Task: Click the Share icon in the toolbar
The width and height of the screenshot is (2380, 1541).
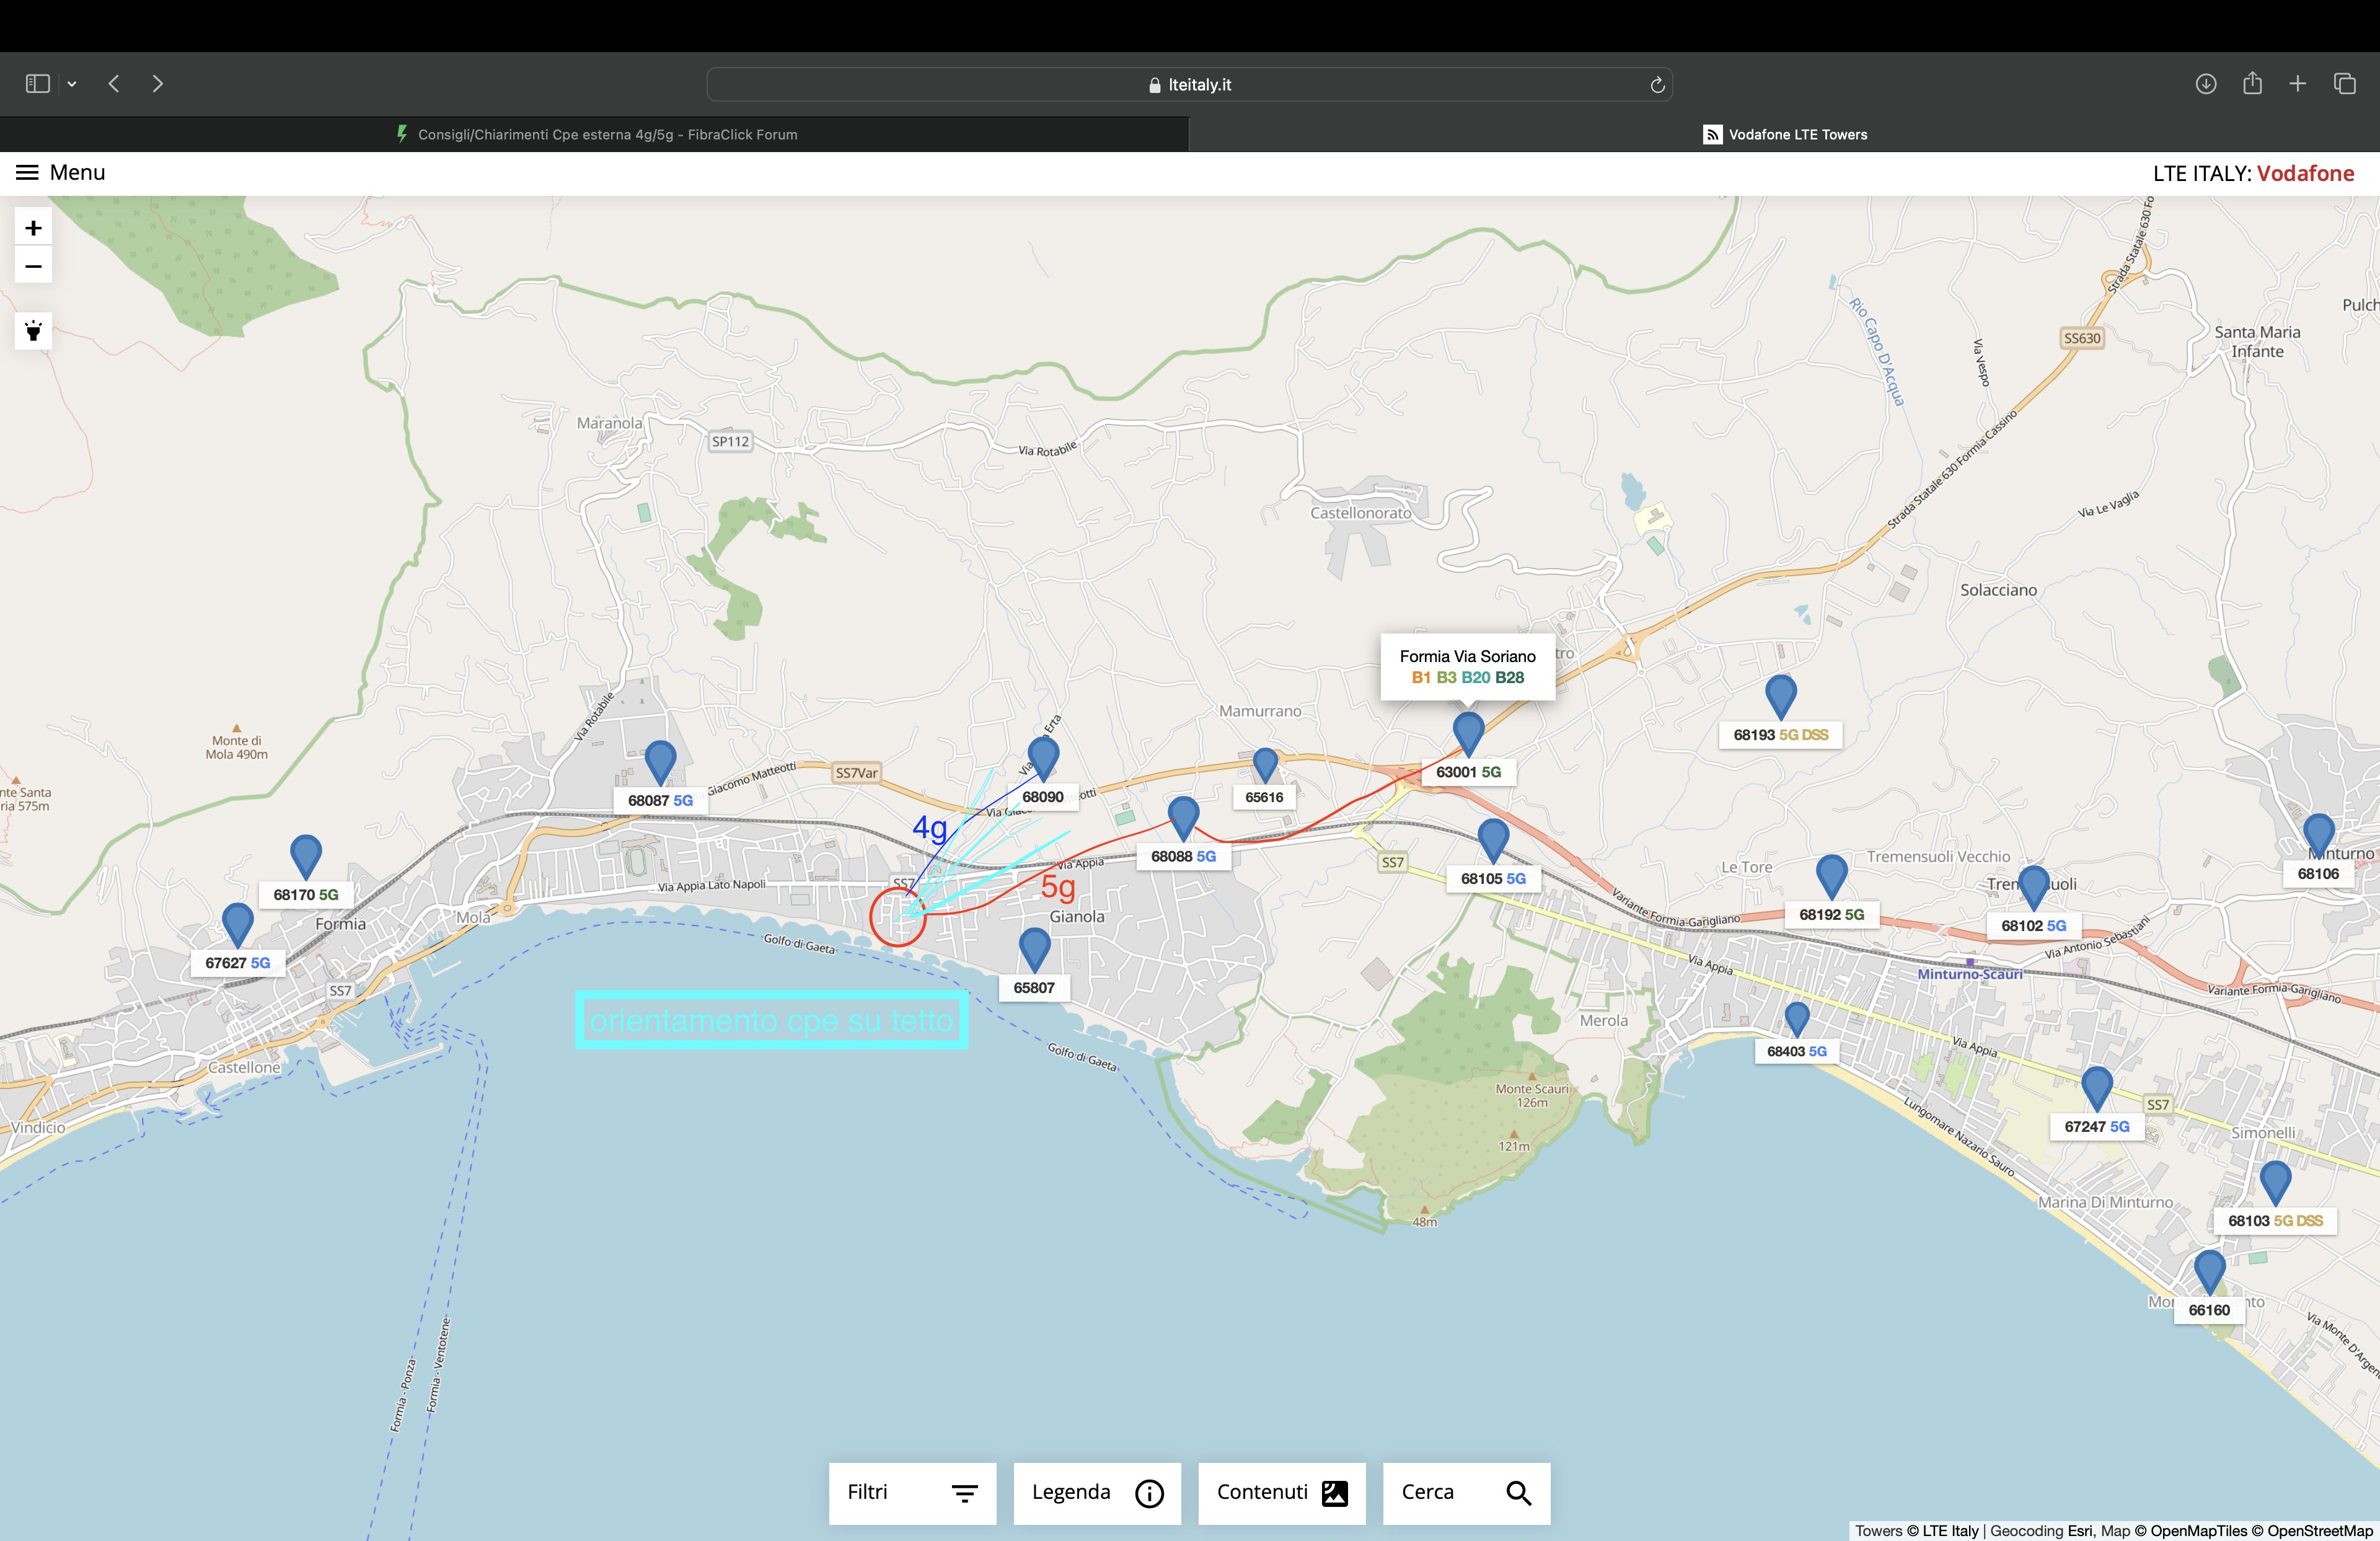Action: pos(2252,84)
